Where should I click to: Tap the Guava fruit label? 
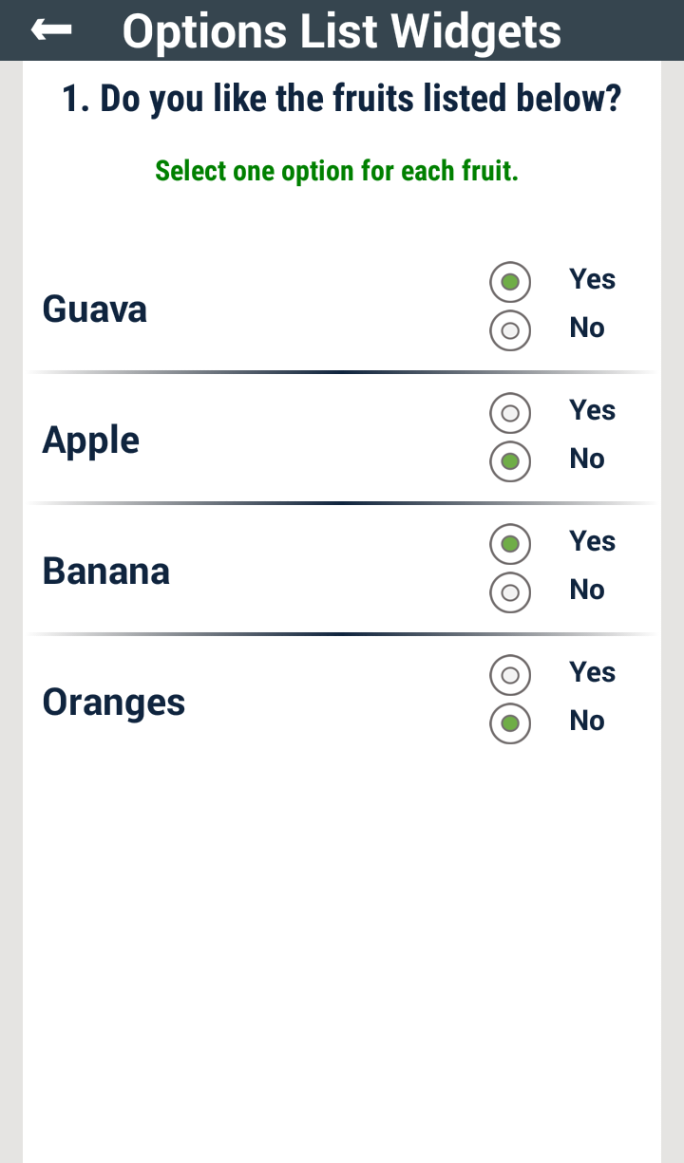95,310
